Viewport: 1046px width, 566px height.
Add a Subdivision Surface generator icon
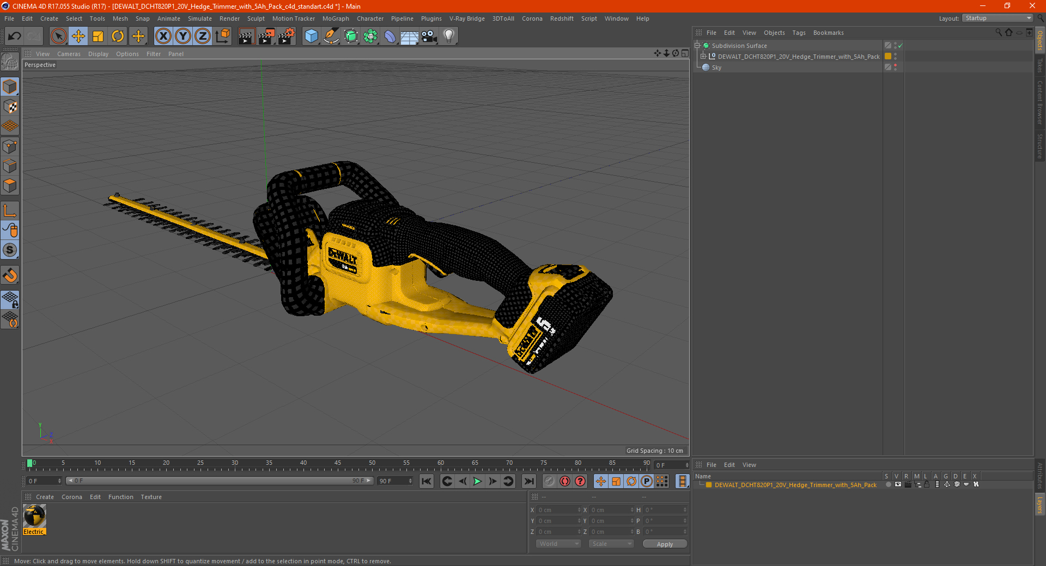click(351, 36)
